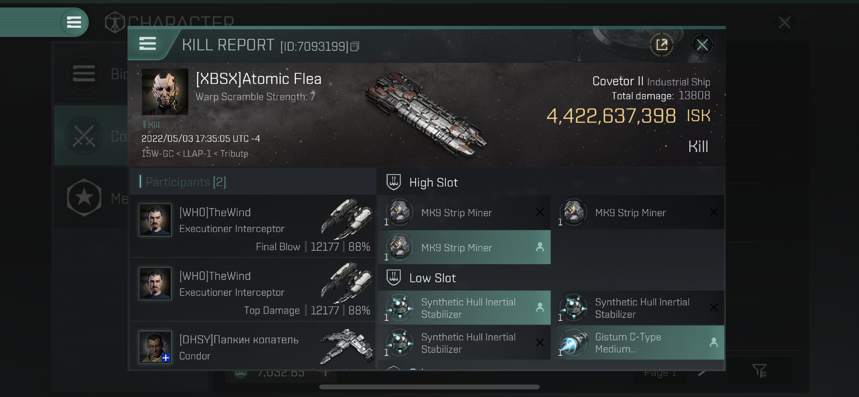Viewport: 859px width, 397px height.
Task: Open the kill report hamburger menu
Action: (148, 44)
